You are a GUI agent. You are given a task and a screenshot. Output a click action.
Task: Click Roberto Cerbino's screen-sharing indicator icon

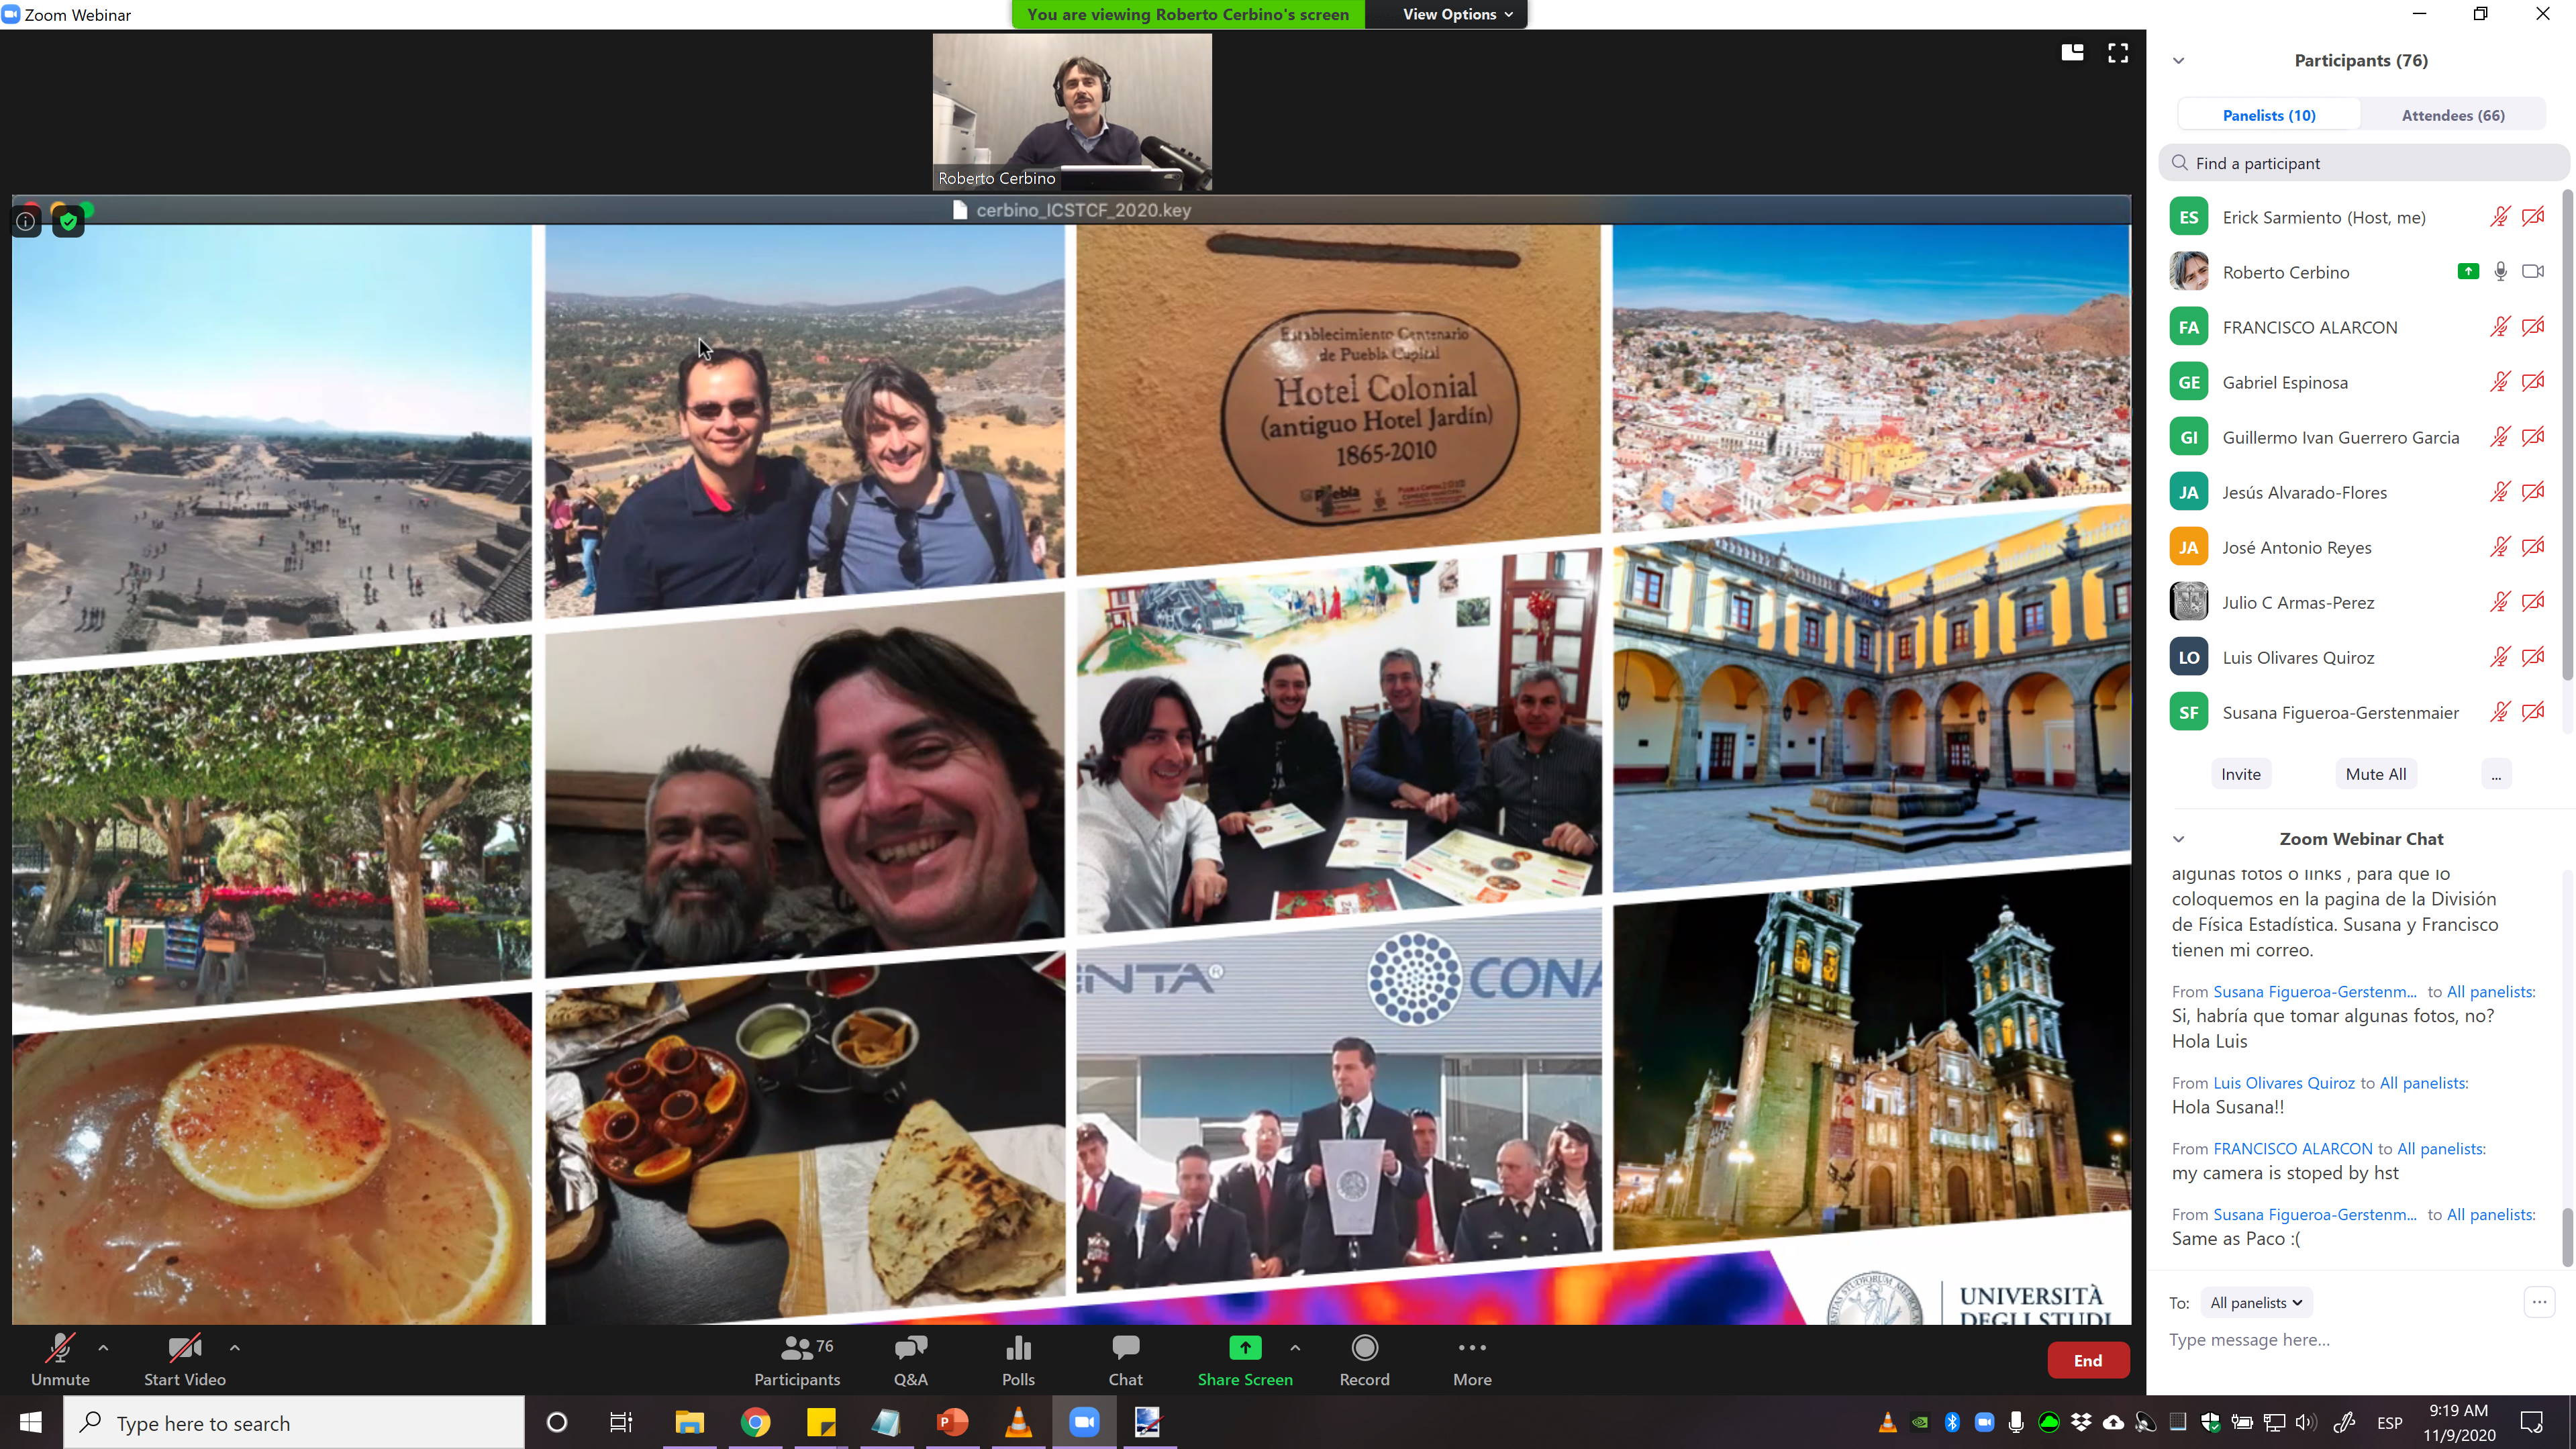click(2468, 271)
